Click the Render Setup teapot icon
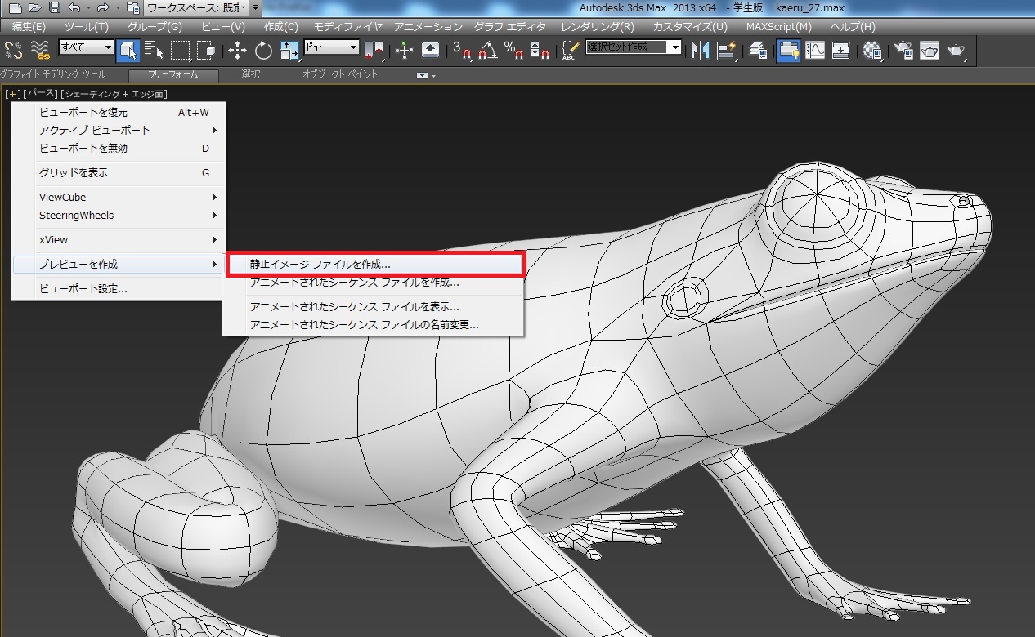Screen dimensions: 1035x637 (903, 51)
